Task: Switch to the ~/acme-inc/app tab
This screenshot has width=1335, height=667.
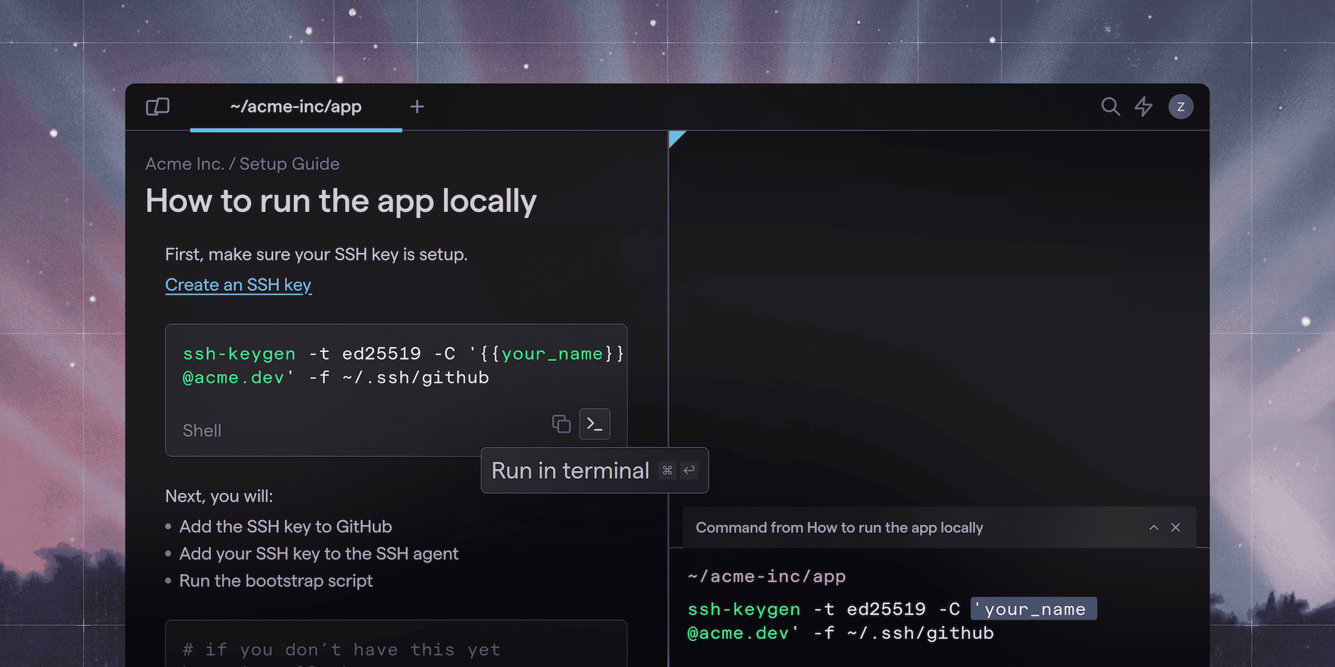Action: point(296,106)
